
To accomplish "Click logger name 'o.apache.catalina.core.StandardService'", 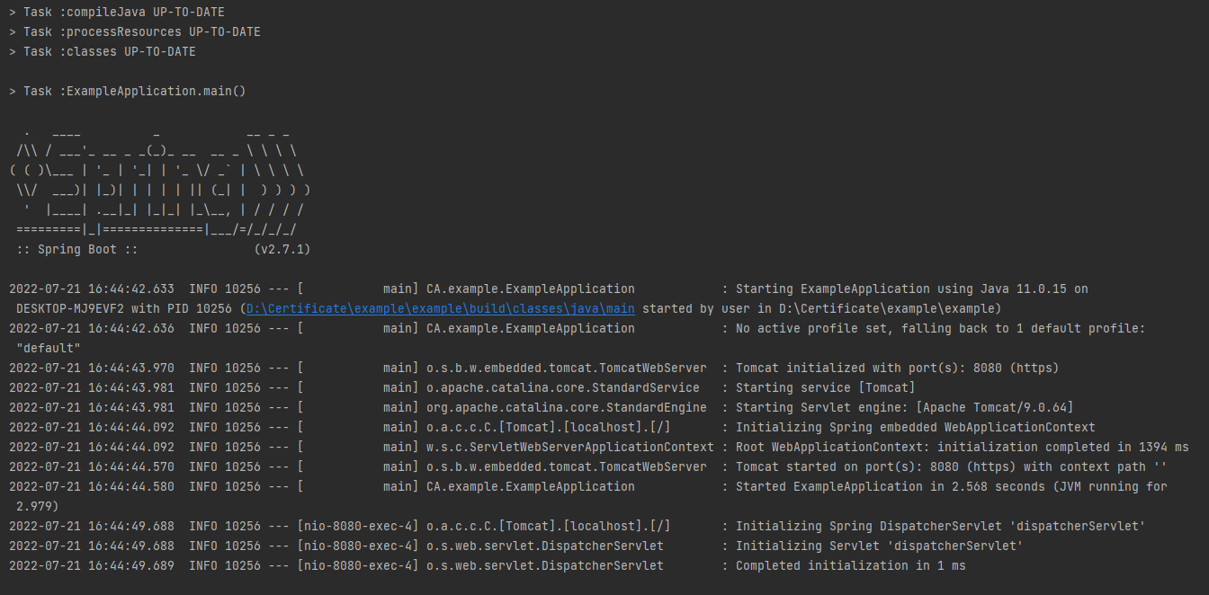I will 563,387.
